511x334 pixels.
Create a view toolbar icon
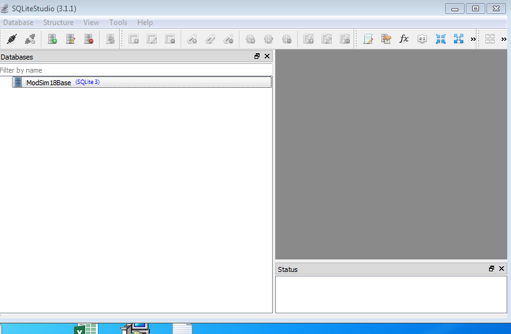308,39
